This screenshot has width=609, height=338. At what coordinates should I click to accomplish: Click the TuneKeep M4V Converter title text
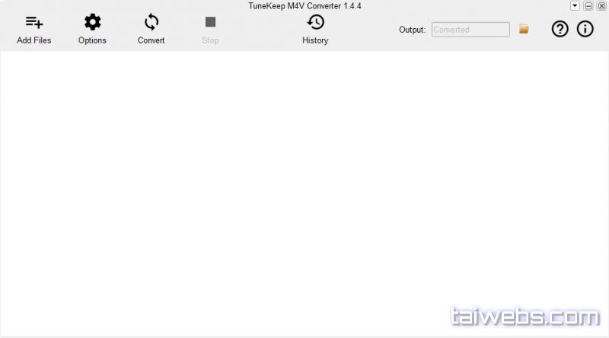pyautogui.click(x=304, y=6)
